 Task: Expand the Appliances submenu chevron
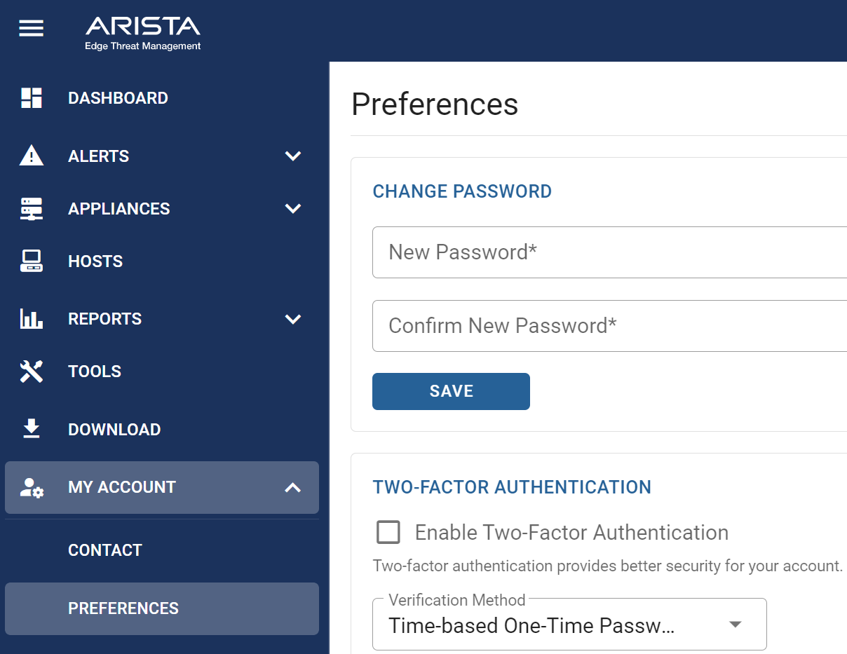(x=293, y=209)
